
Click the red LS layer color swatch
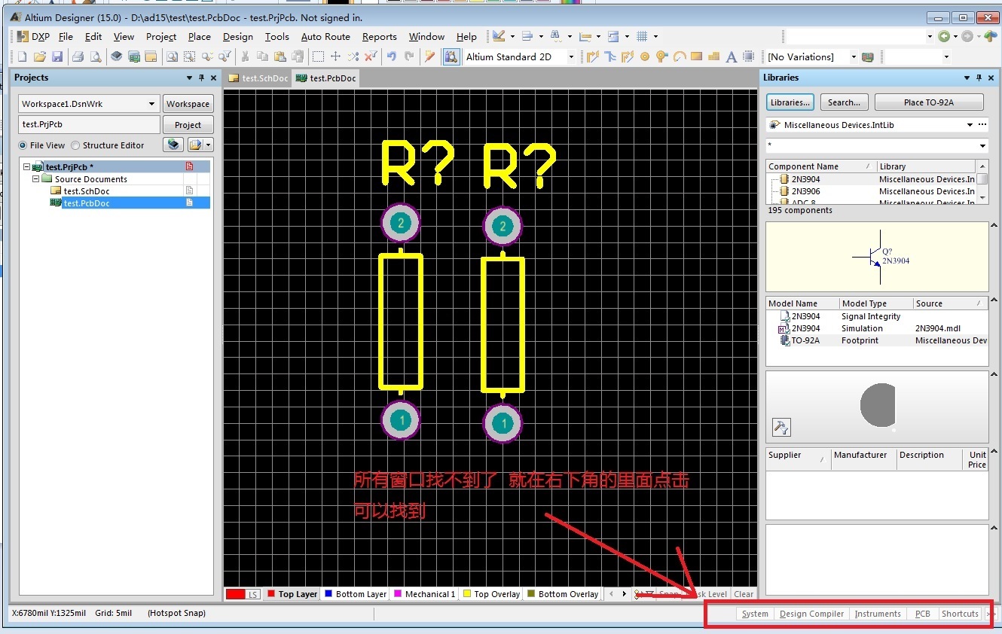[x=236, y=594]
